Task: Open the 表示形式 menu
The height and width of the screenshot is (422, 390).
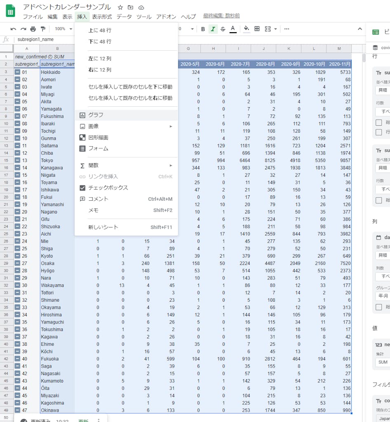Action: pos(102,16)
